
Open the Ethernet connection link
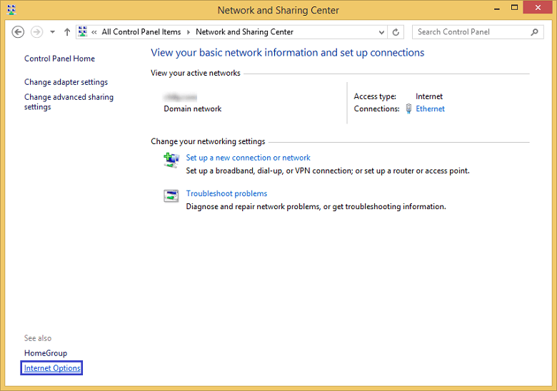pyautogui.click(x=430, y=108)
